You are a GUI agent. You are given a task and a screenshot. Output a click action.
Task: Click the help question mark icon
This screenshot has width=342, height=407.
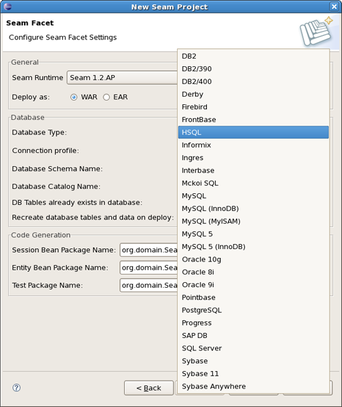17,388
